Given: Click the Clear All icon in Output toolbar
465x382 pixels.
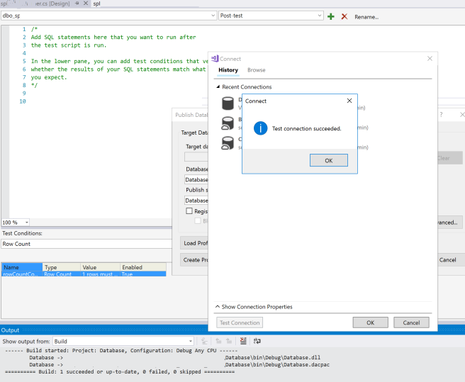Looking at the screenshot, I should [x=243, y=341].
